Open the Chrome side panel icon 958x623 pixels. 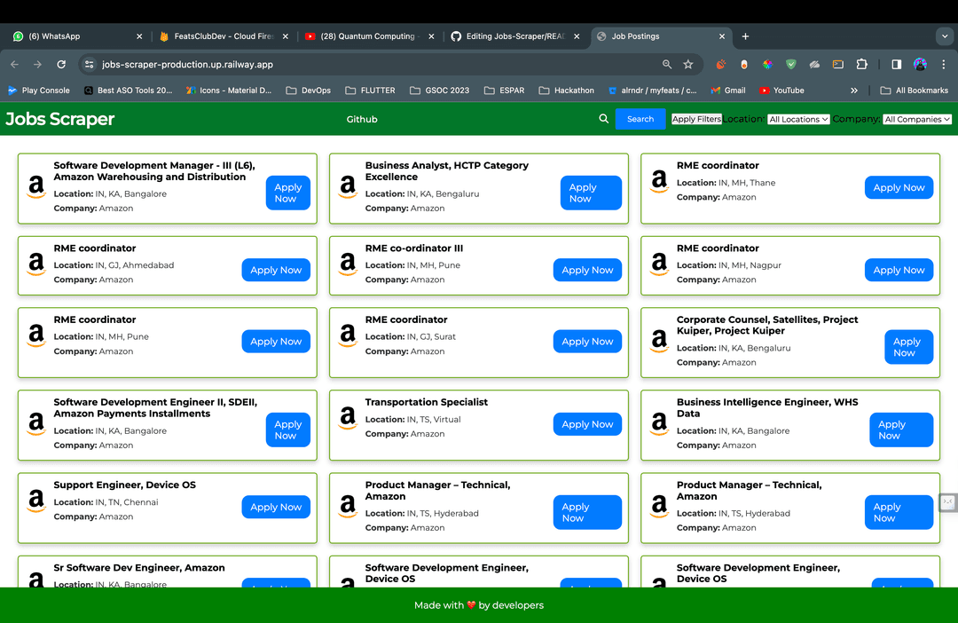tap(897, 64)
